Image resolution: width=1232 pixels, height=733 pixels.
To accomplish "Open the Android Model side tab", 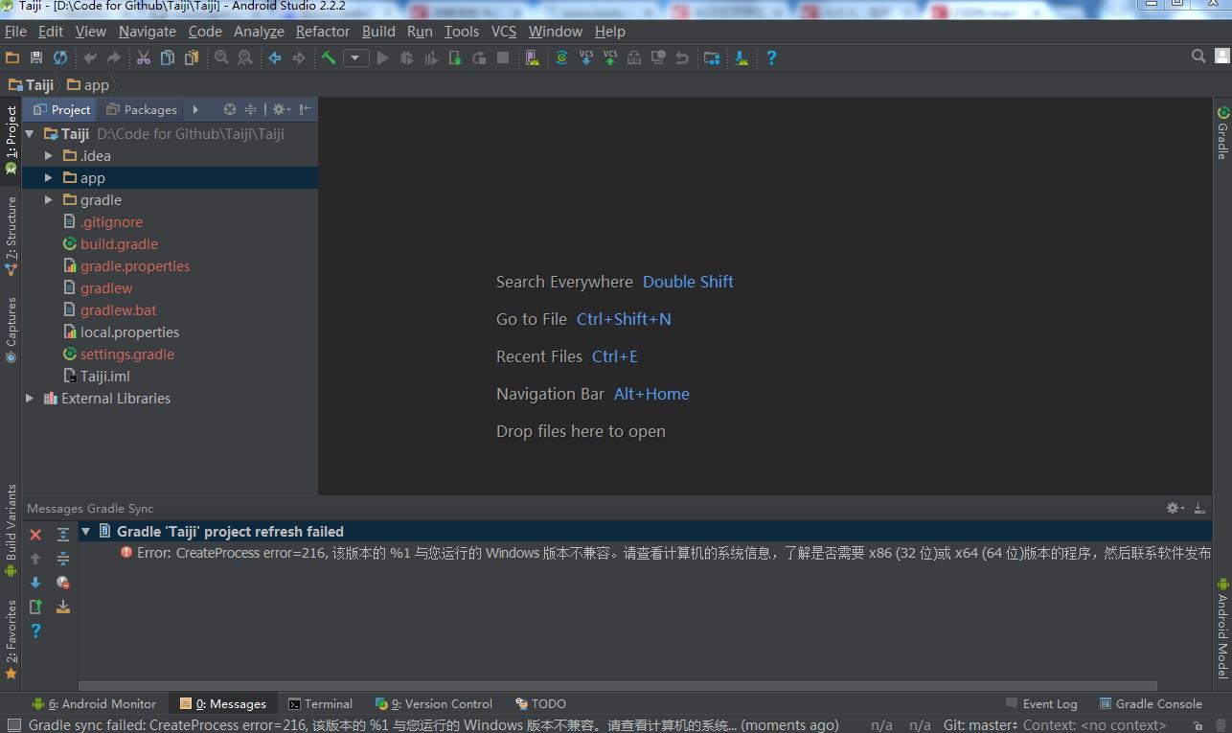I will (1222, 628).
